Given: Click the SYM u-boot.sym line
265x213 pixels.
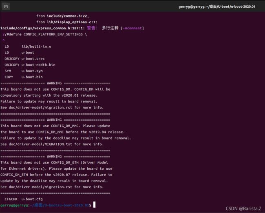Looking at the screenshot, I should click(x=24, y=71).
